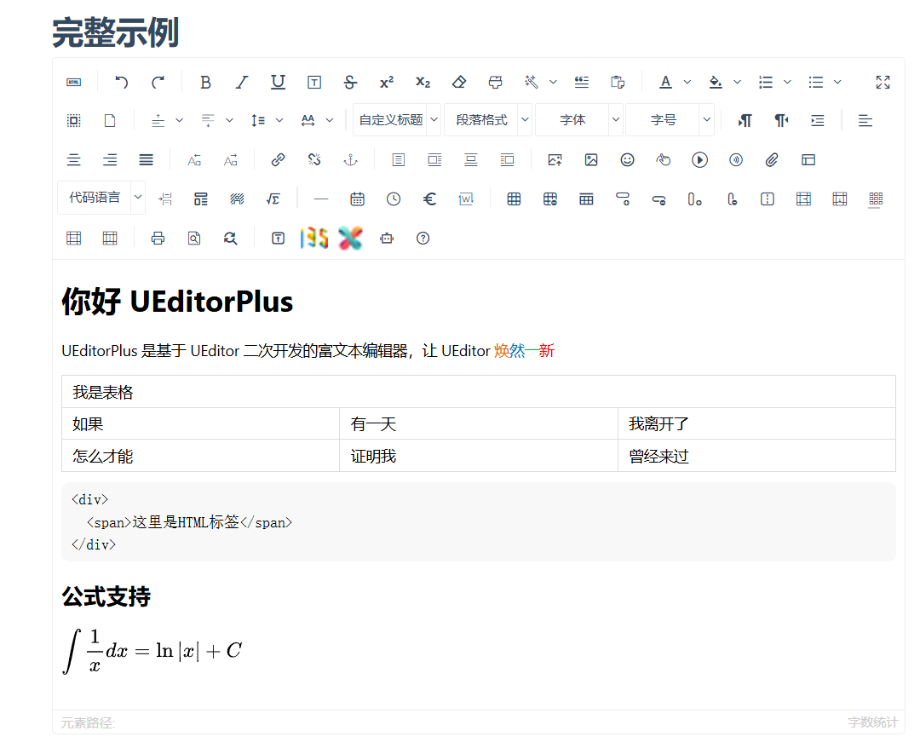Undo the last edit
This screenshot has width=920, height=748.
pyautogui.click(x=122, y=82)
